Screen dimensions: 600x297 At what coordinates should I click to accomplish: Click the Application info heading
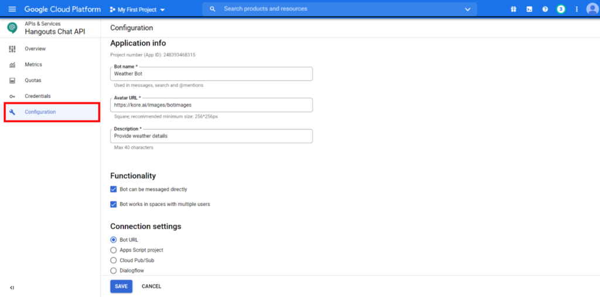[138, 43]
